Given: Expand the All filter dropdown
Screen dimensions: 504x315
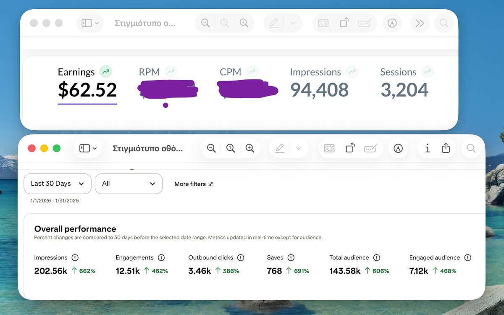Looking at the screenshot, I should pos(129,184).
